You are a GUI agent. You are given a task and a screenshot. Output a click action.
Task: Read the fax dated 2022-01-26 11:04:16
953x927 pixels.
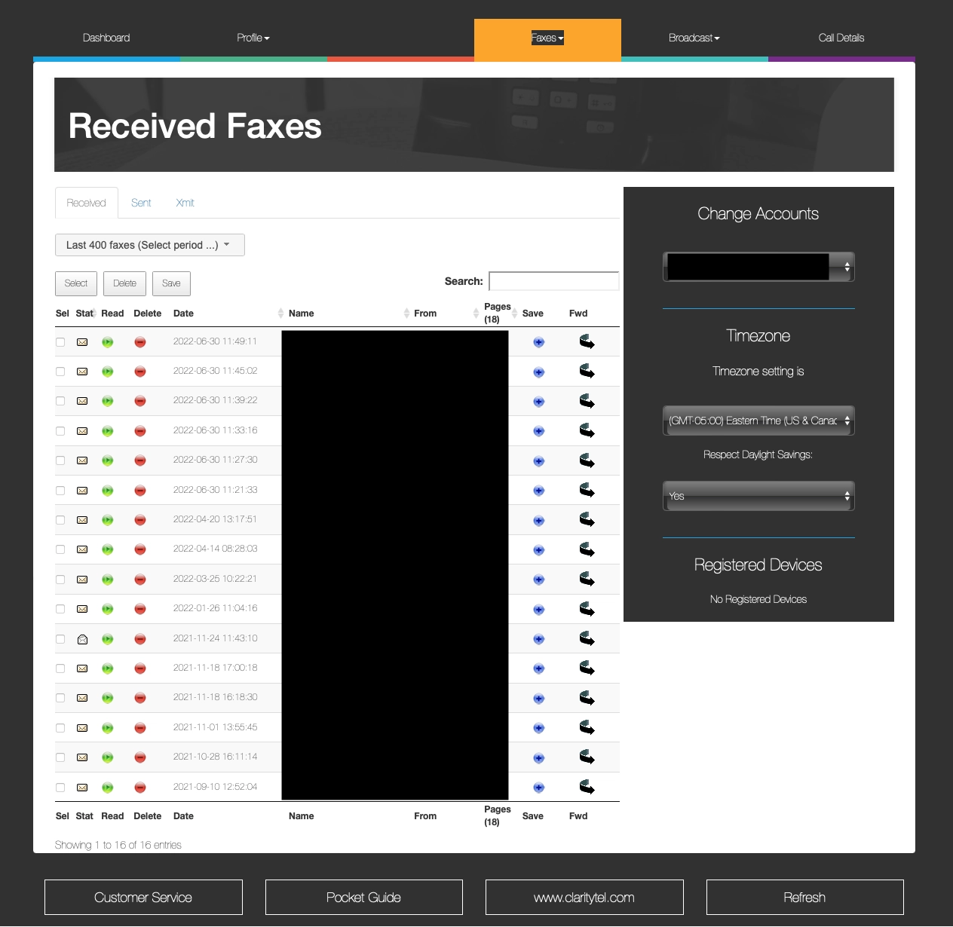point(108,609)
